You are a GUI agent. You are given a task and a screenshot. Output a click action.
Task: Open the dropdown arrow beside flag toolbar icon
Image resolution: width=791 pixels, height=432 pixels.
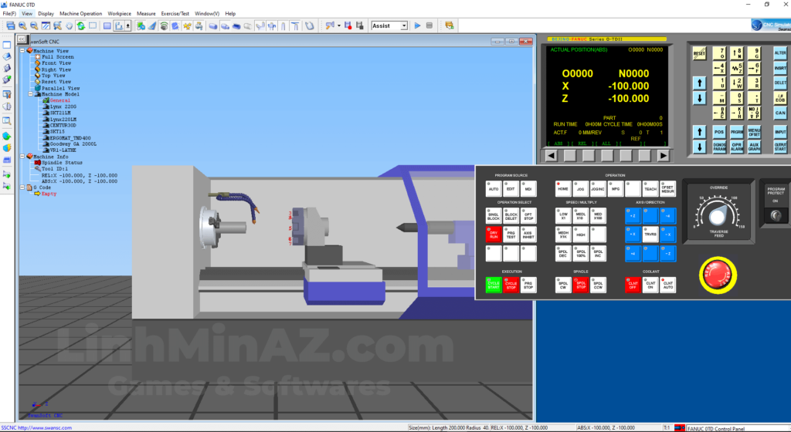pyautogui.click(x=338, y=25)
